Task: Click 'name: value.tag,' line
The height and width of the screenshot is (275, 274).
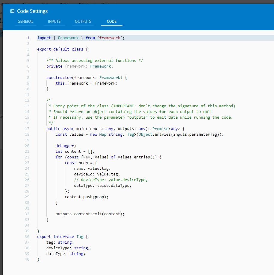Action: click(x=92, y=169)
